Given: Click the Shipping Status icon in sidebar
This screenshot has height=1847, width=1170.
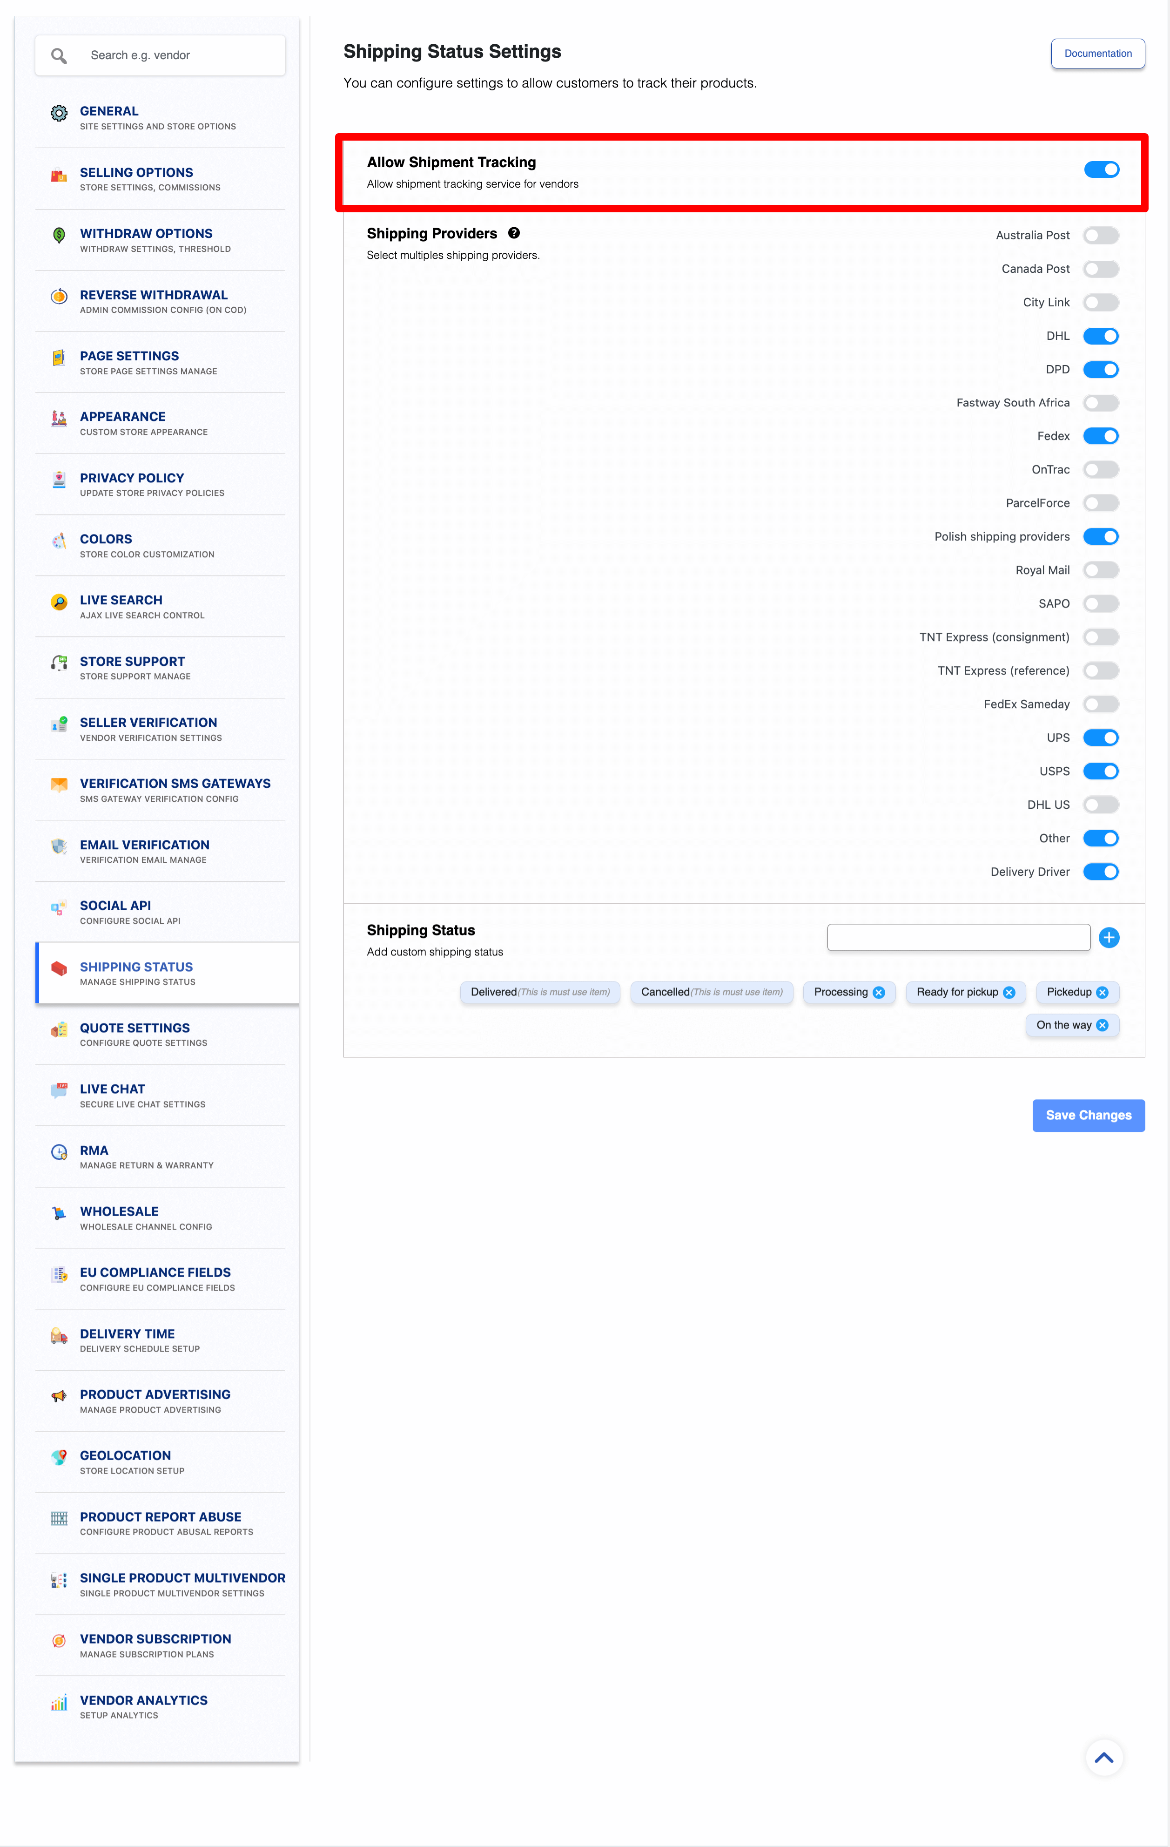Looking at the screenshot, I should click(x=58, y=967).
